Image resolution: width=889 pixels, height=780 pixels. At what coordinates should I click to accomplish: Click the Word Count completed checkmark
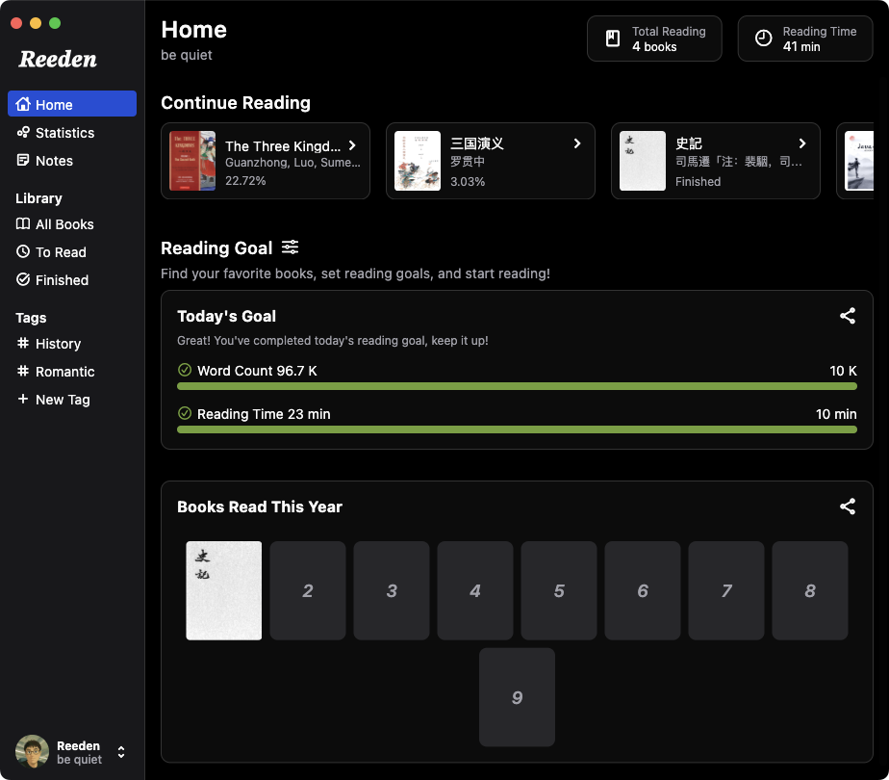pos(185,370)
